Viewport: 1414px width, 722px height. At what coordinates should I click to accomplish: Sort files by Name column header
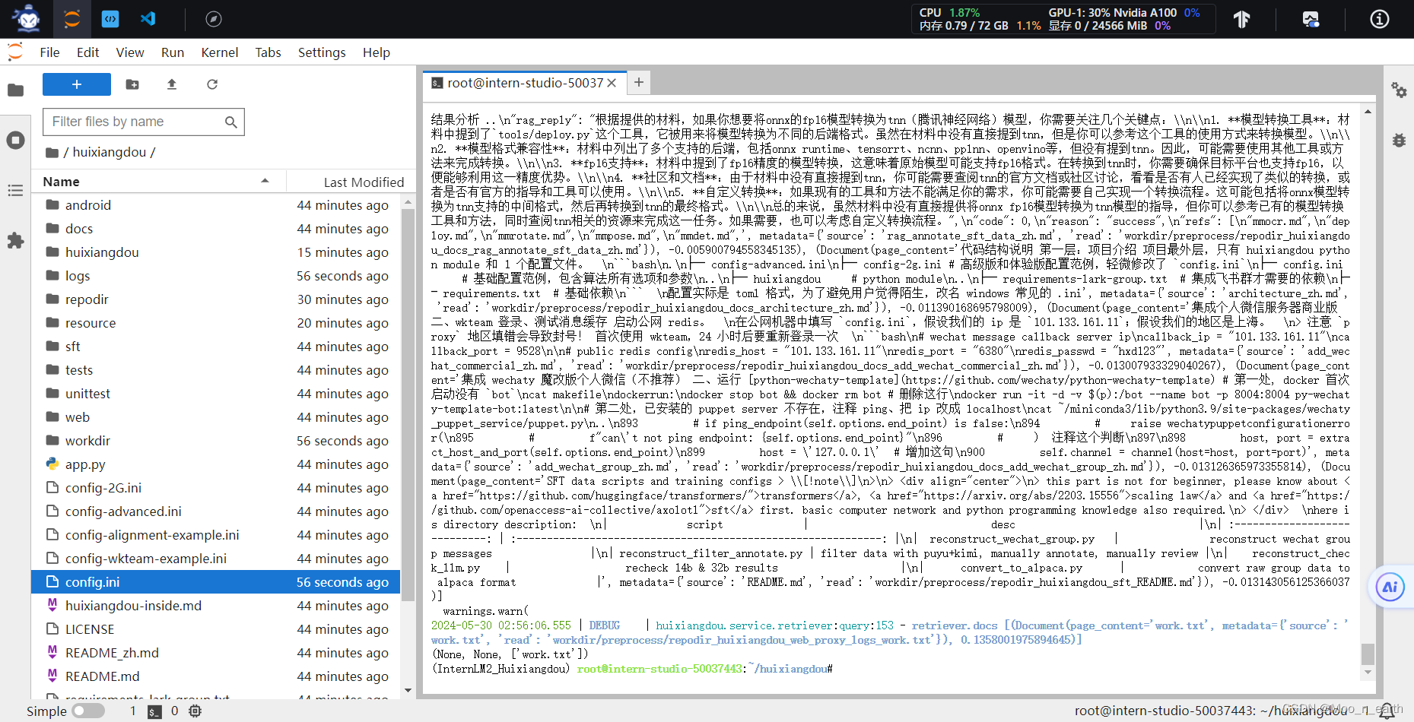[x=158, y=182]
